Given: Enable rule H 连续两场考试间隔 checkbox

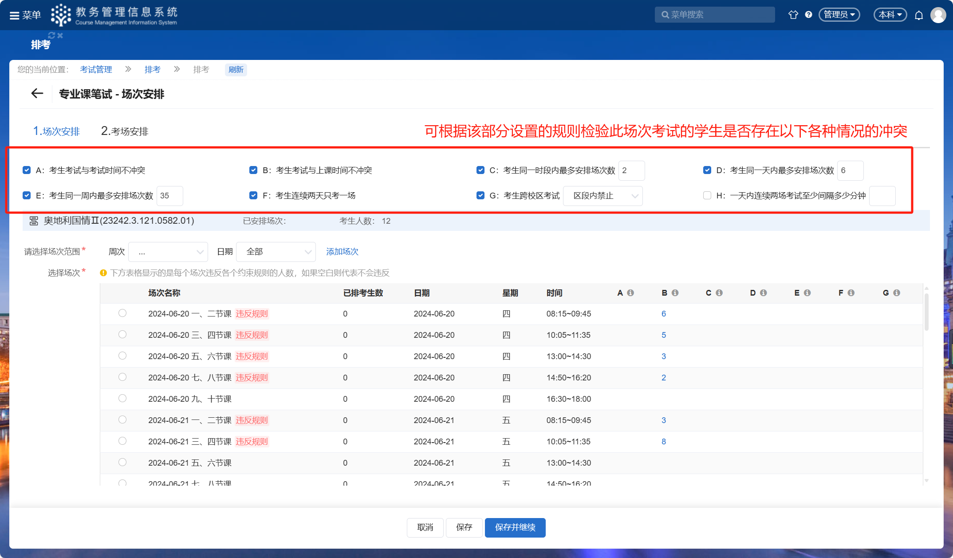Looking at the screenshot, I should [x=707, y=196].
